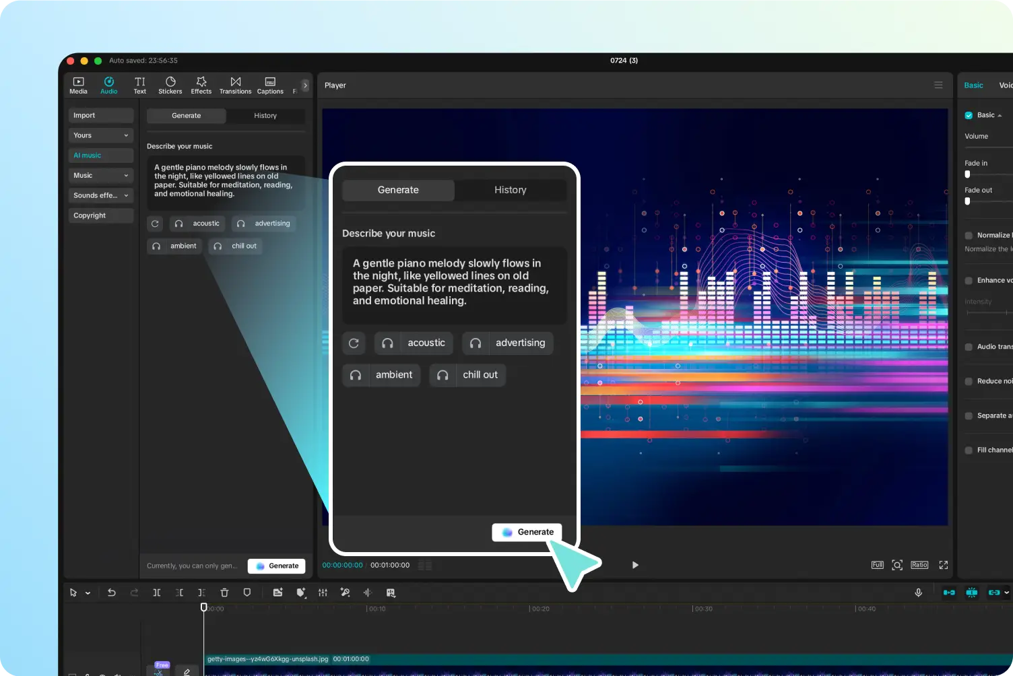Adjust the Fade in slider handle

[967, 174]
